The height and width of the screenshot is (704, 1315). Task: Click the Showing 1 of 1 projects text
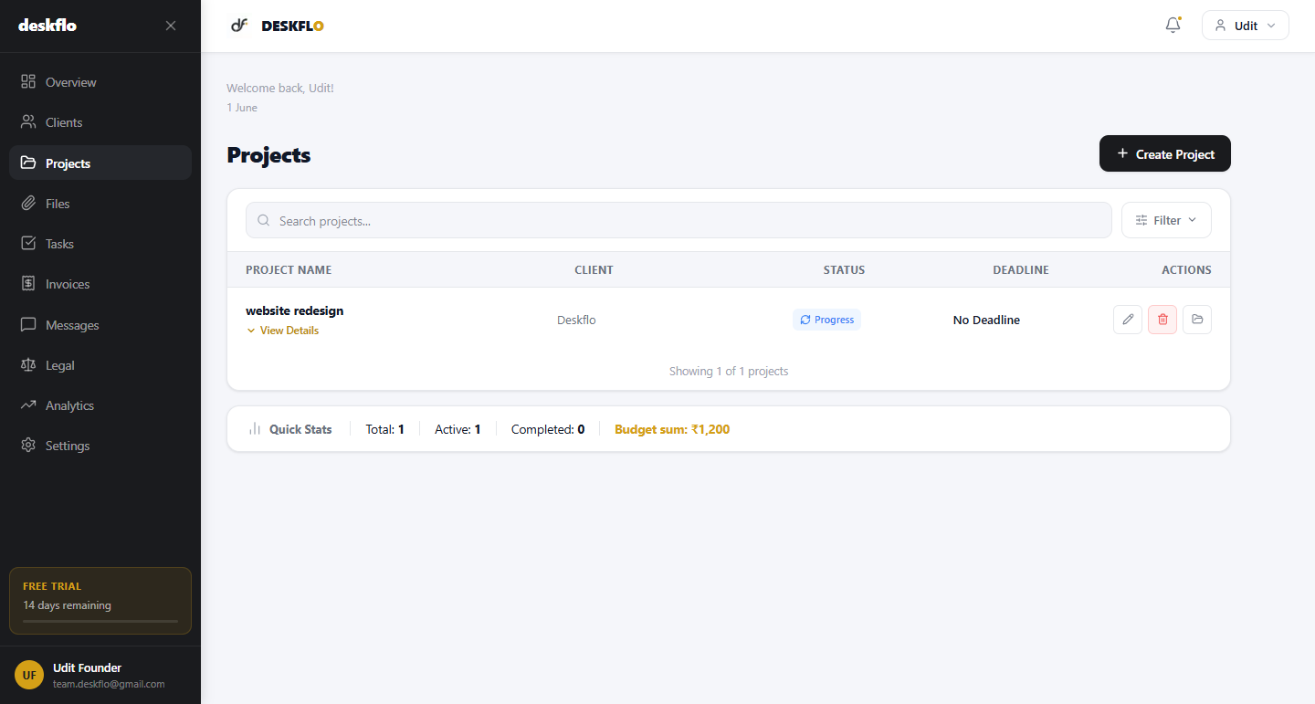point(729,371)
